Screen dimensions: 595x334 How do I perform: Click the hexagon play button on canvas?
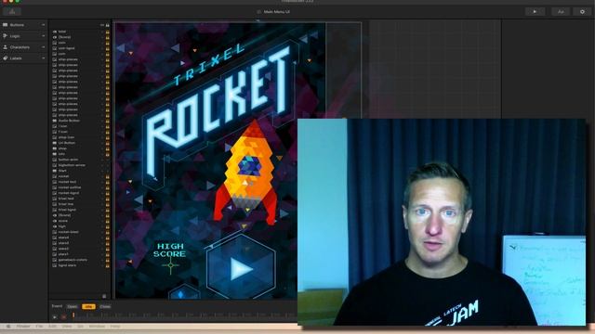[241, 268]
